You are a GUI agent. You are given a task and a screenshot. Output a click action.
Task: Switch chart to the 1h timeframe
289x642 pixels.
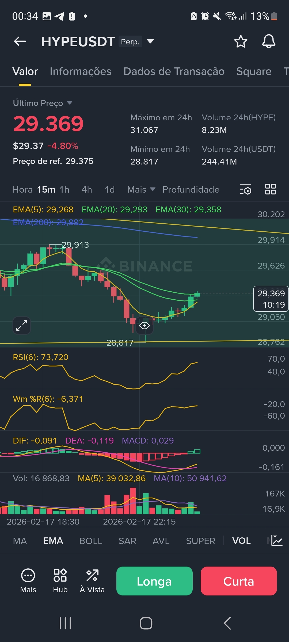(x=64, y=189)
